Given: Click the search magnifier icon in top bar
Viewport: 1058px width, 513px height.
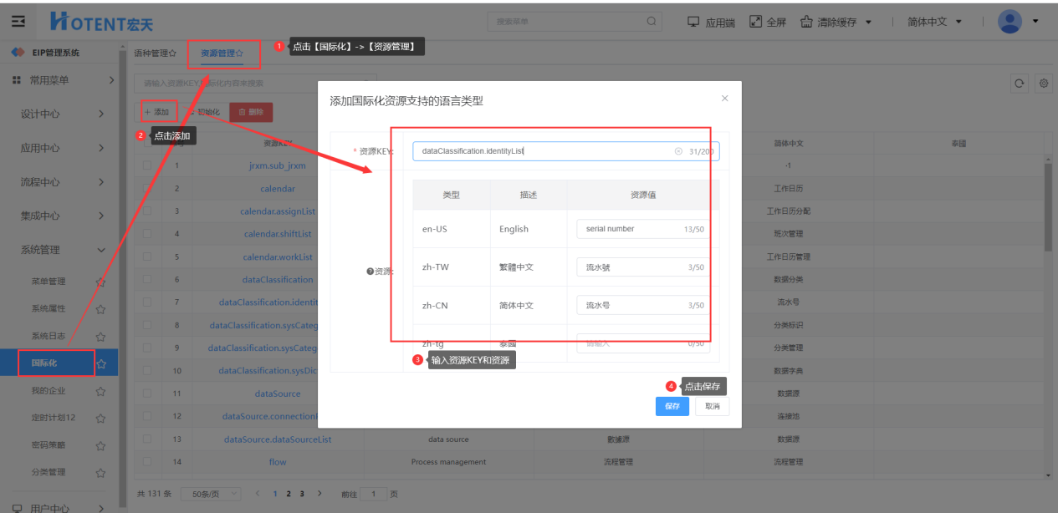Looking at the screenshot, I should pos(651,22).
